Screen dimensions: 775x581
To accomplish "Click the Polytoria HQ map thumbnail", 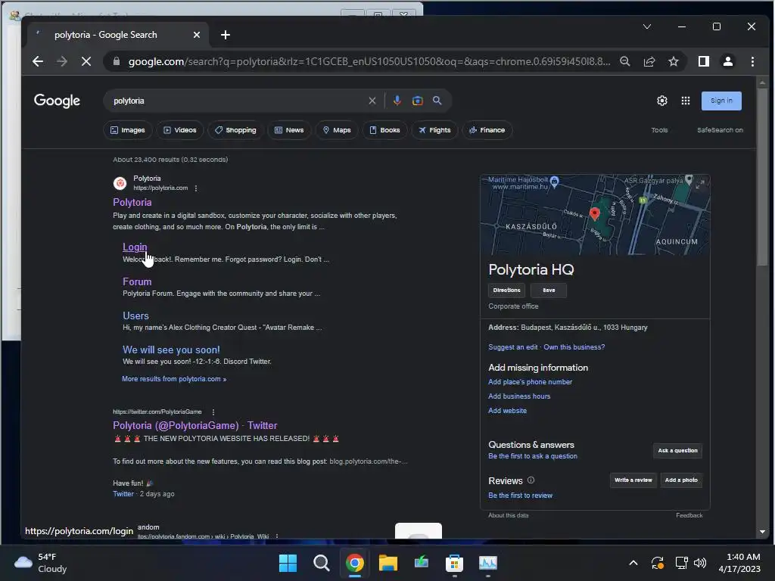I will (x=595, y=215).
